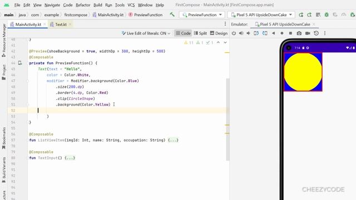Click the Android Studio logo icon
356x200 pixels.
7,5
